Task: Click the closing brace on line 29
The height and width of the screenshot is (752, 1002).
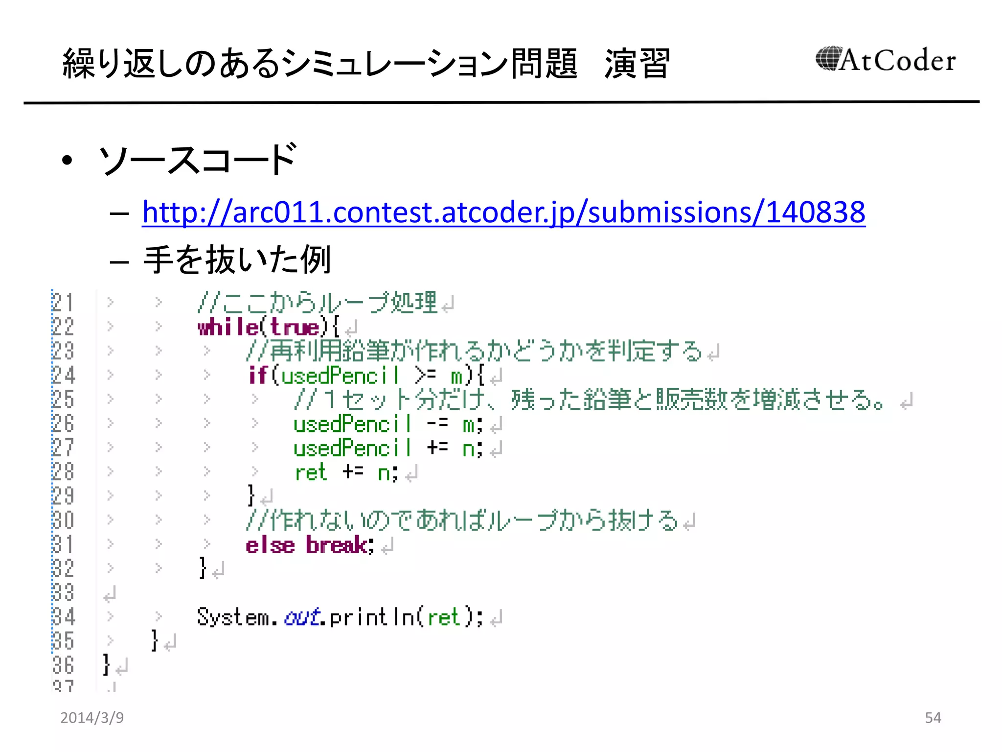Action: point(251,495)
